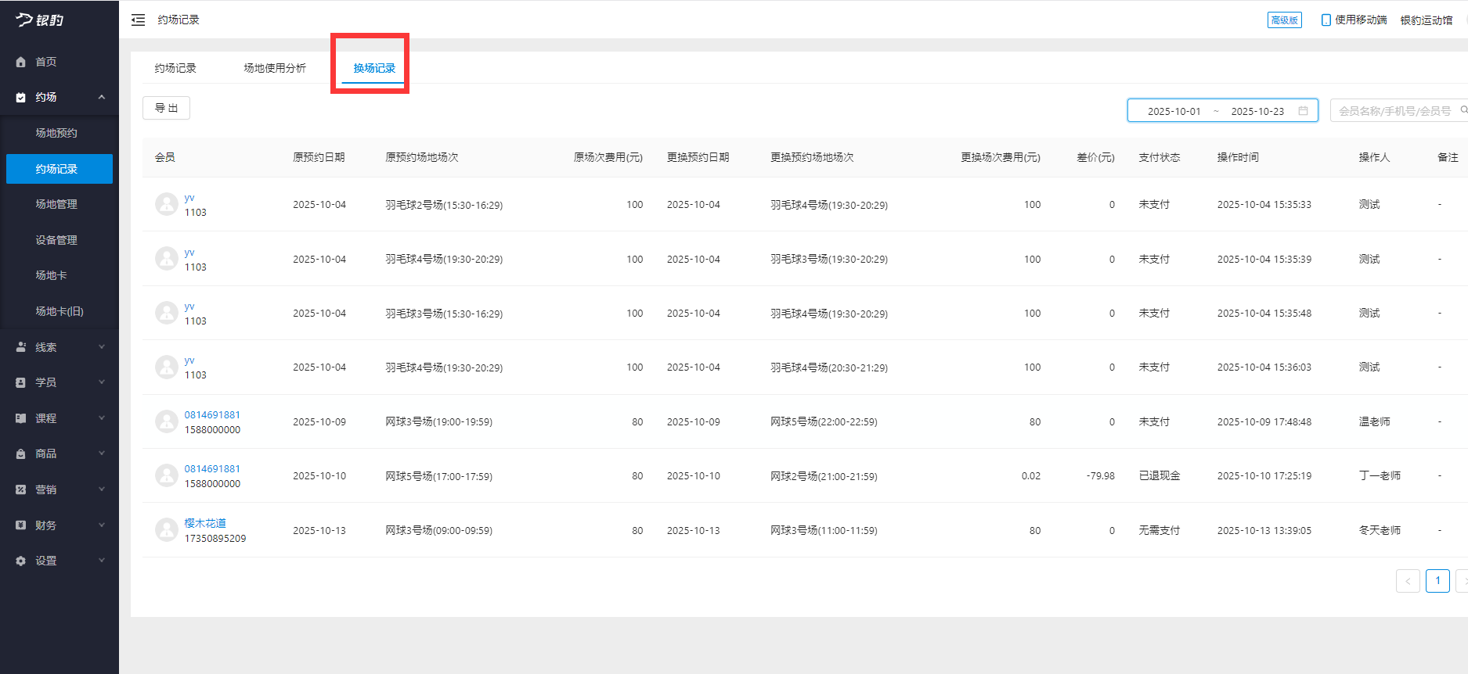Image resolution: width=1468 pixels, height=674 pixels.
Task: Collapse the 约场 sidebar section
Action: [x=60, y=97]
